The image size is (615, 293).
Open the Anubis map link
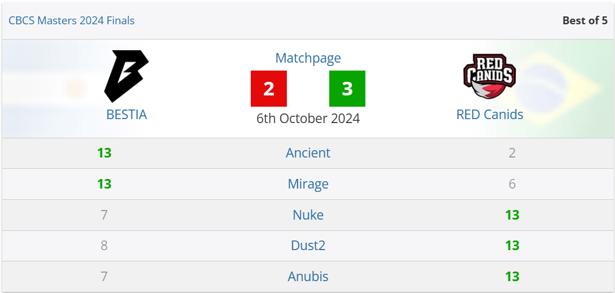coord(308,277)
